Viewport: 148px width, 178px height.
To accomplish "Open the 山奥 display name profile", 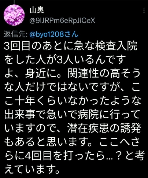I will click(37, 10).
